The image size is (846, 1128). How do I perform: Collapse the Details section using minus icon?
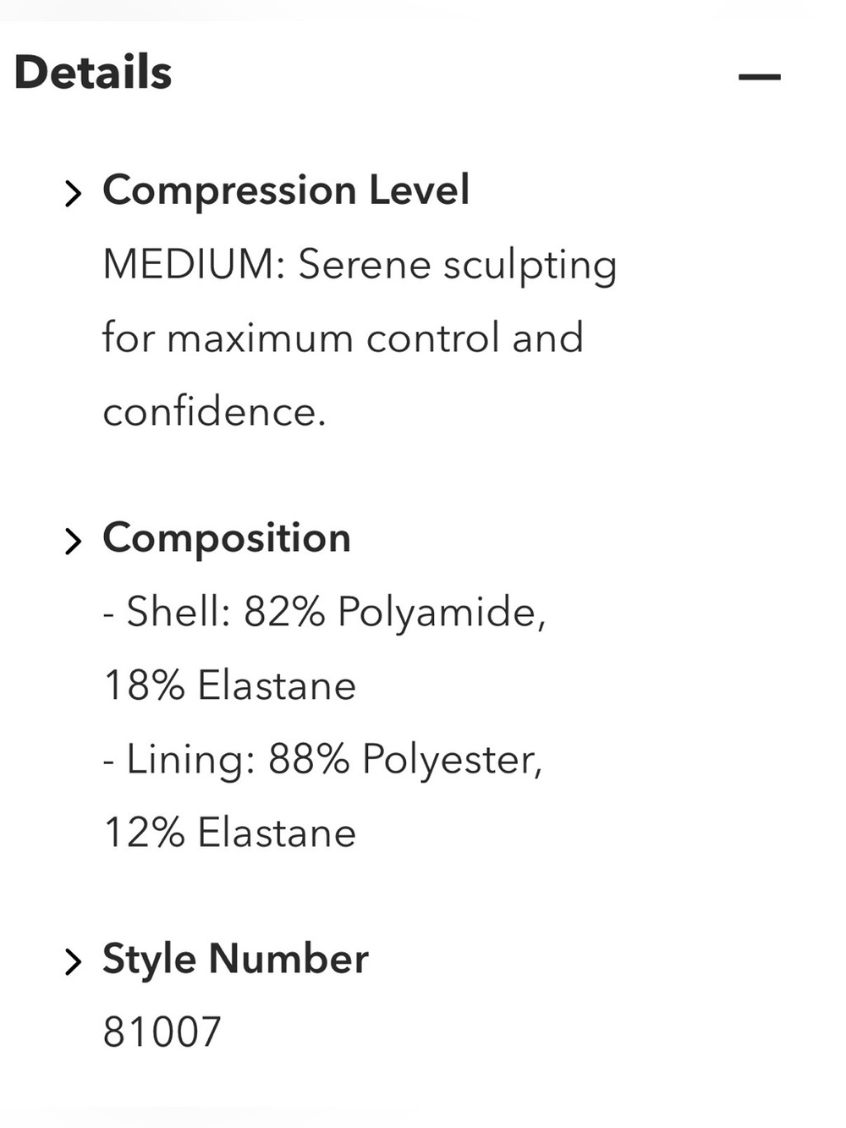coord(759,77)
